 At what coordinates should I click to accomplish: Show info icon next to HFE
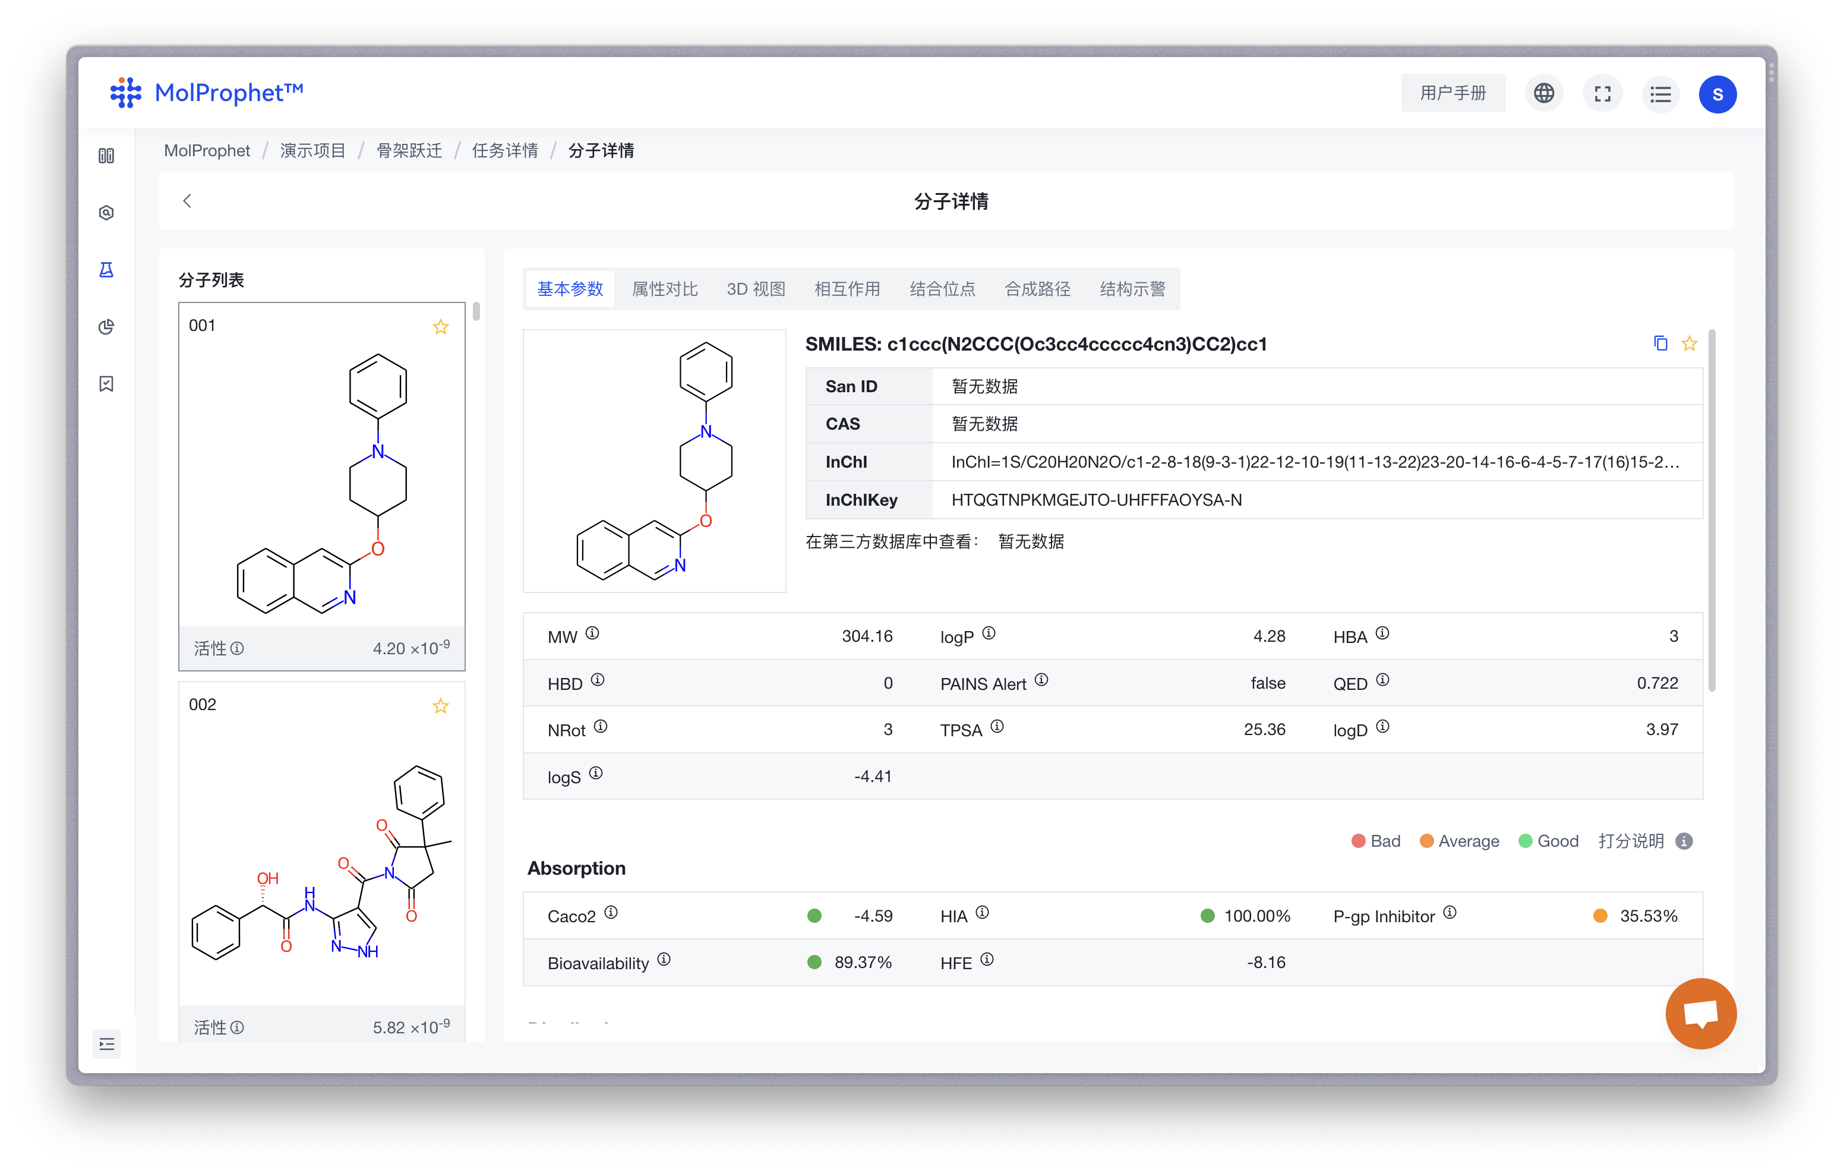pos(986,960)
